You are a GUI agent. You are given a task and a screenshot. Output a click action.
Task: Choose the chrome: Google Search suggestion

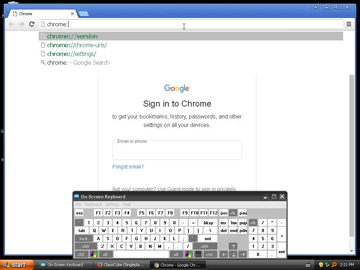pos(191,63)
